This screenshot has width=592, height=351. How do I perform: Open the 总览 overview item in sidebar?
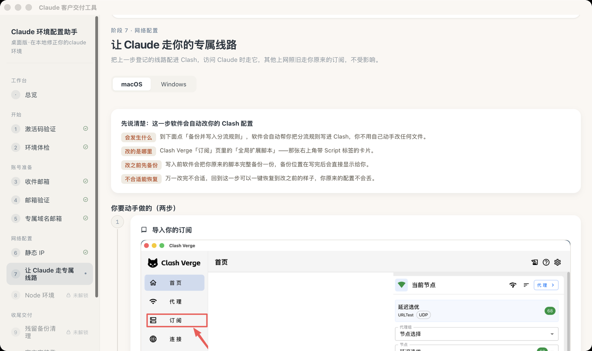(50, 95)
